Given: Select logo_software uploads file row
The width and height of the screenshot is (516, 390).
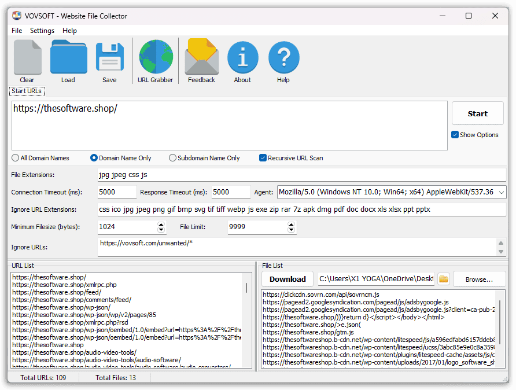Looking at the screenshot, I should click(x=378, y=362).
